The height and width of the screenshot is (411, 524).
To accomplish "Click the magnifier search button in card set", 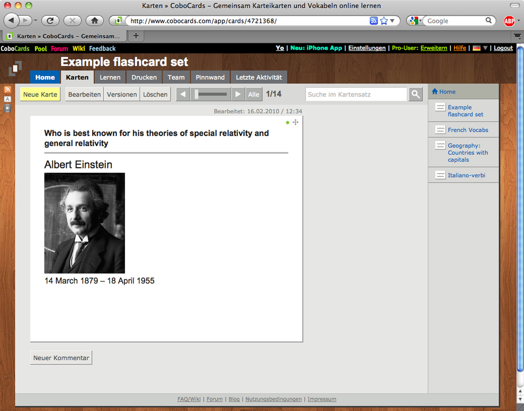I will click(x=415, y=94).
